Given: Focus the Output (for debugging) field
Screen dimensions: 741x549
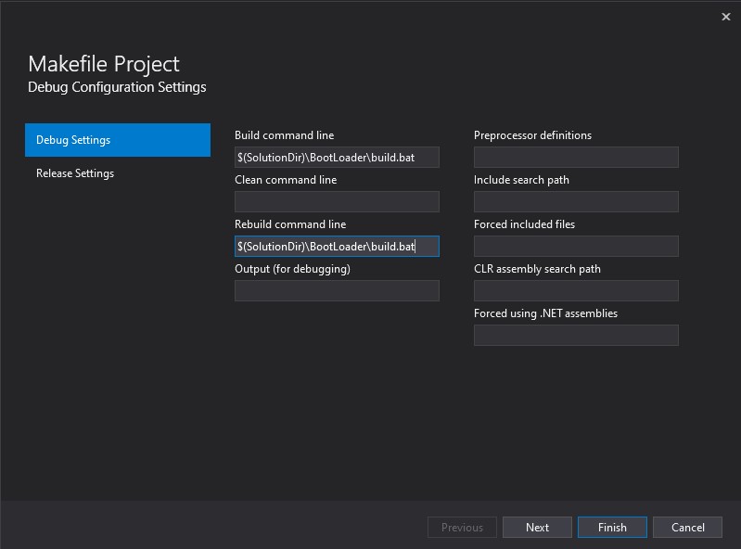Looking at the screenshot, I should click(x=337, y=290).
